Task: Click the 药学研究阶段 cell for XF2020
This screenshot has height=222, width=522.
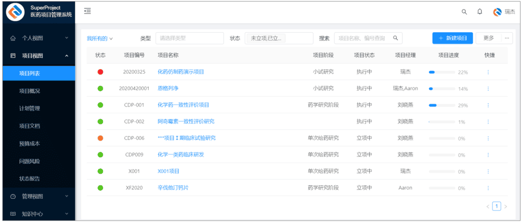Action: (x=323, y=188)
